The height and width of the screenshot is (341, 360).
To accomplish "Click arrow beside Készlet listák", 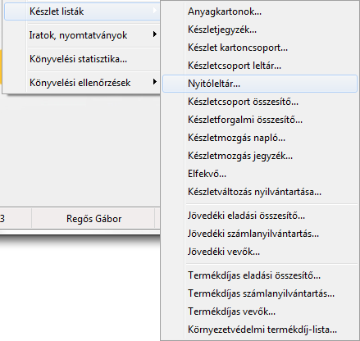I will [x=155, y=11].
